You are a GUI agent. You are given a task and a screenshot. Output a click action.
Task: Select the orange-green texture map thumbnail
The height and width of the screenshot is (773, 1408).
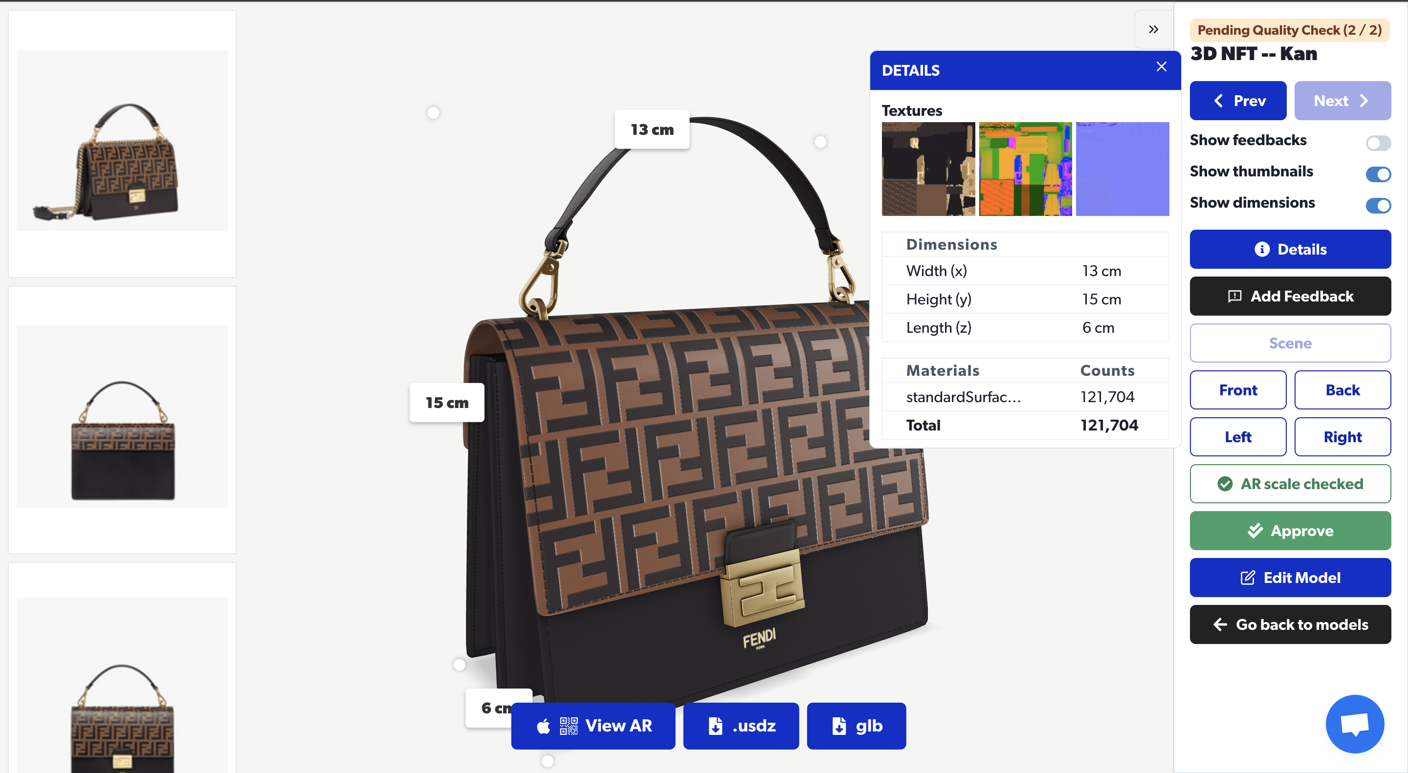click(1025, 169)
